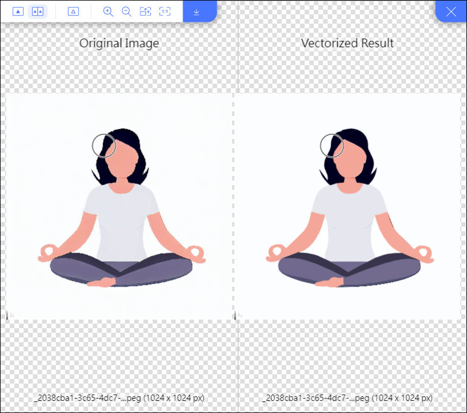Click the fit-to-screen icon
Screen dimensions: 467x413
pyautogui.click(x=145, y=12)
